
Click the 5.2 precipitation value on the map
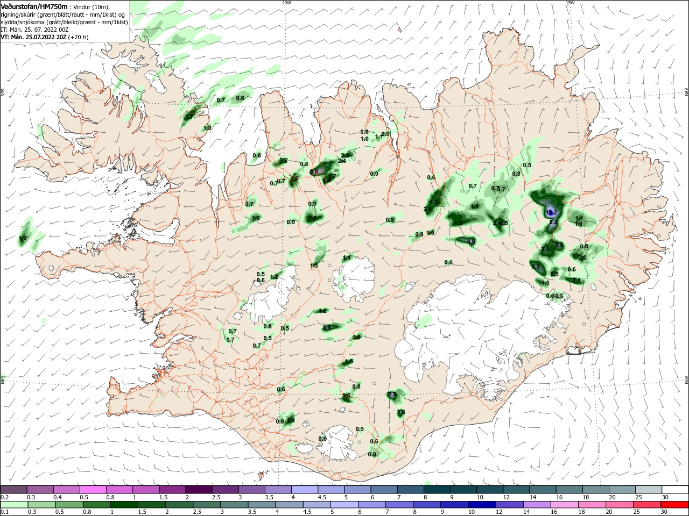click(553, 222)
